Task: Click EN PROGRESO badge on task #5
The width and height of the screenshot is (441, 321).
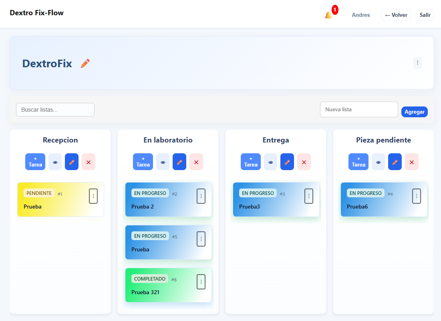Action: (x=150, y=236)
